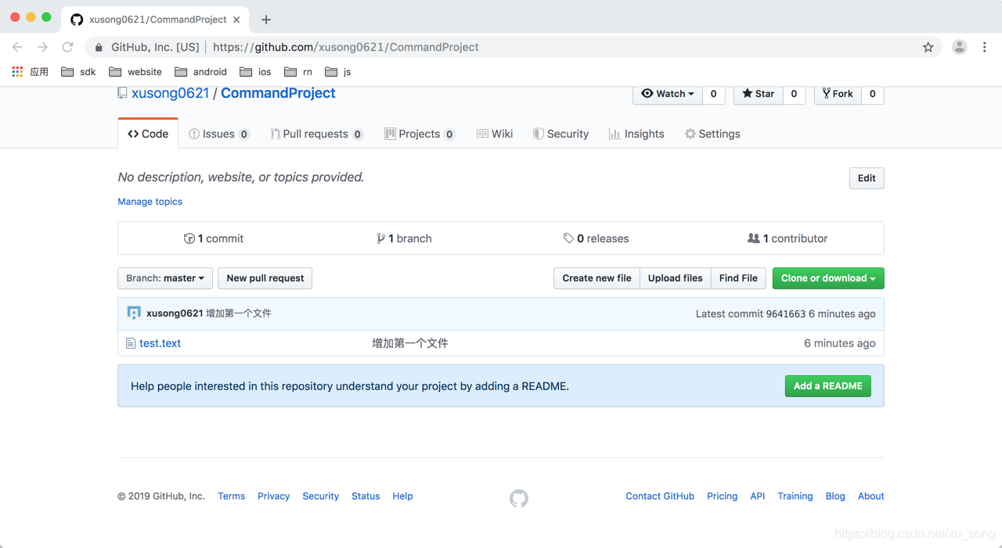The height and width of the screenshot is (548, 1002).
Task: Click the Fork count number
Action: (x=873, y=94)
